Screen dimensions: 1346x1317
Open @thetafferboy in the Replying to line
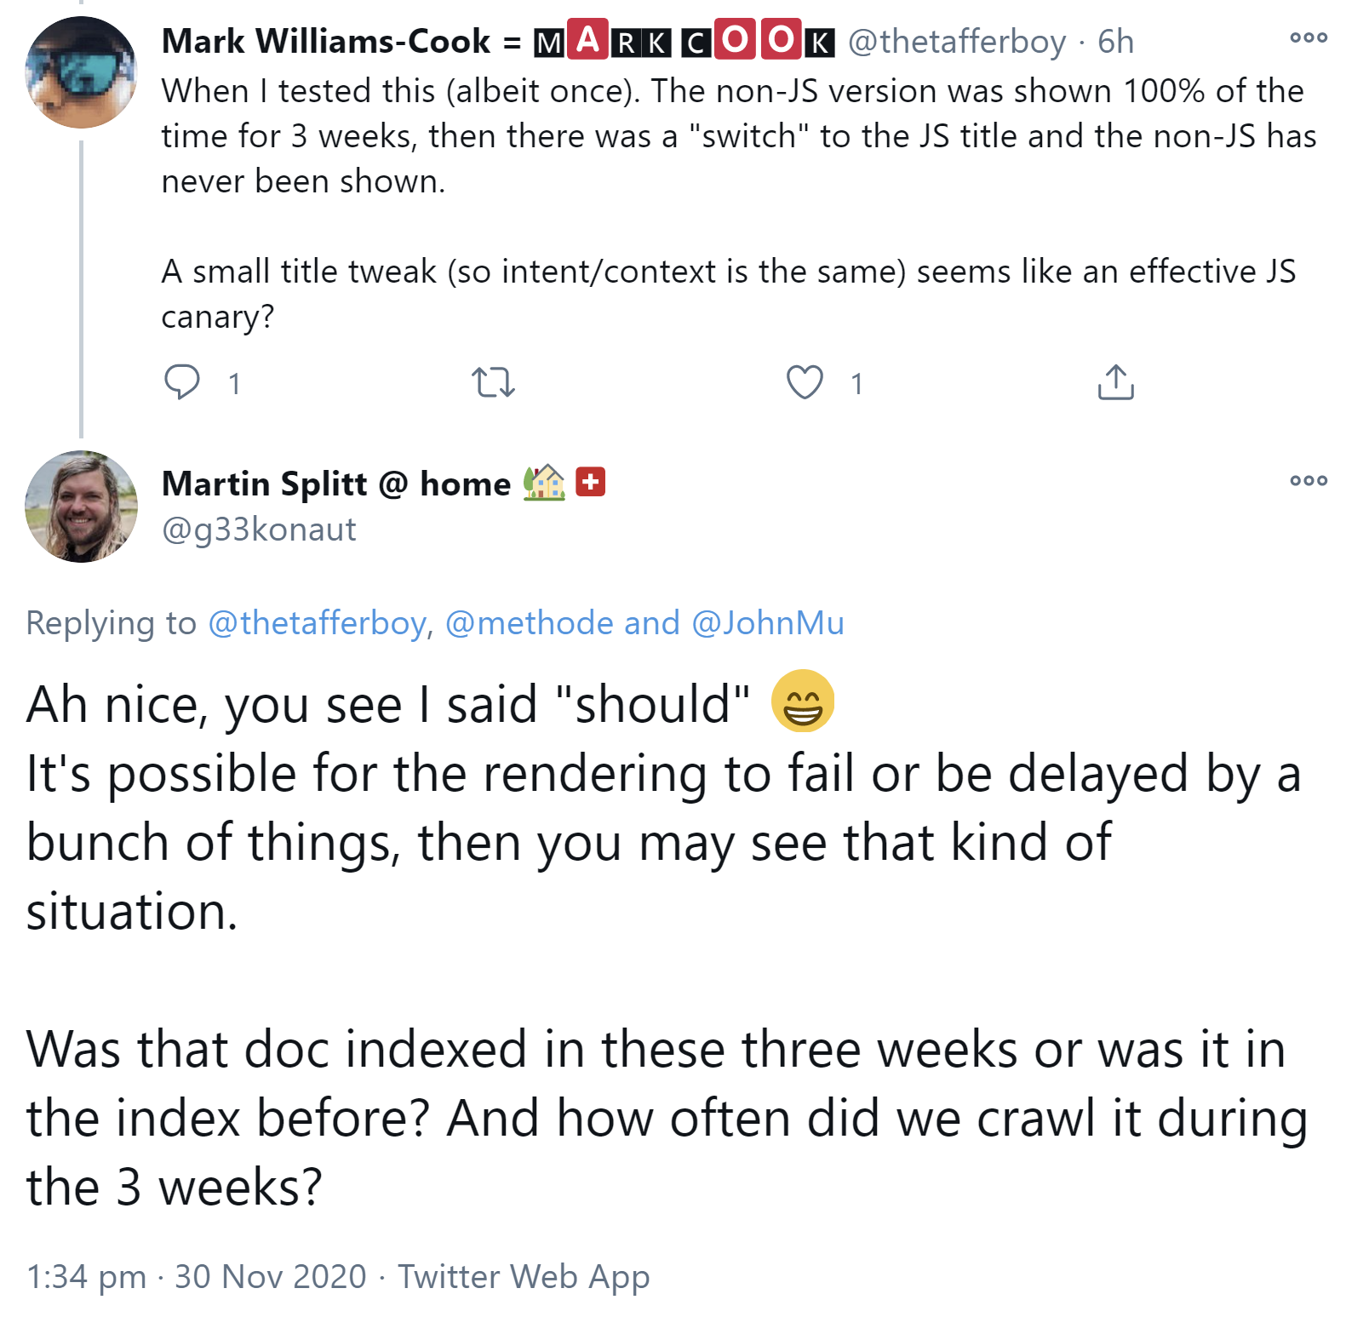click(317, 623)
